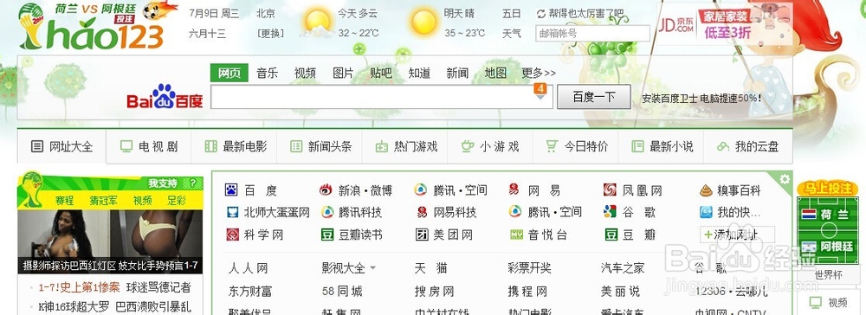Viewport: 866px width, 315px height.
Task: Open the 赛程 World Cup link
Action: [x=65, y=200]
